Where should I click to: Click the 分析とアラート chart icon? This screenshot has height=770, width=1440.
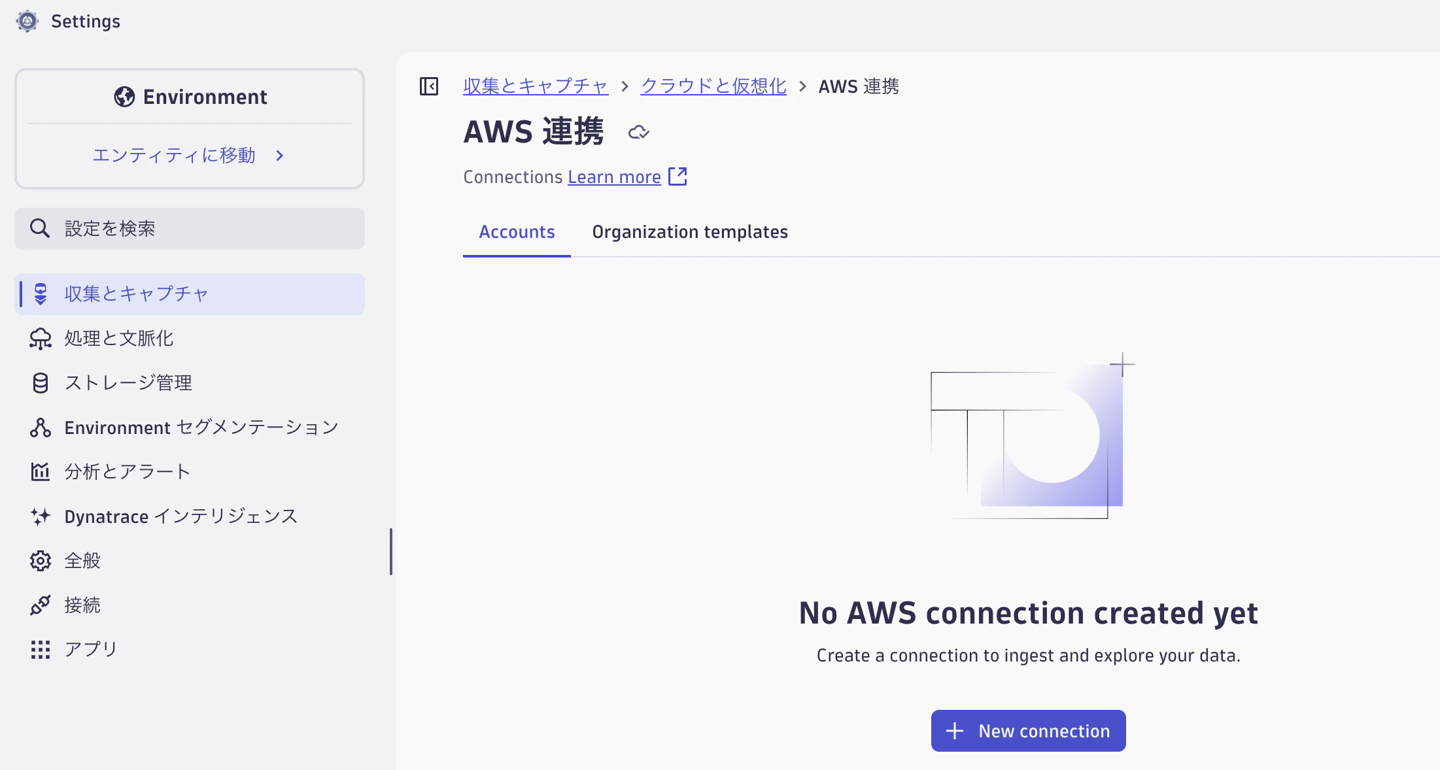tap(41, 471)
